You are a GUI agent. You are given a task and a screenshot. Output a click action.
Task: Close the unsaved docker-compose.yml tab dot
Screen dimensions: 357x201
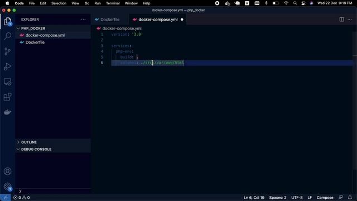pyautogui.click(x=182, y=20)
